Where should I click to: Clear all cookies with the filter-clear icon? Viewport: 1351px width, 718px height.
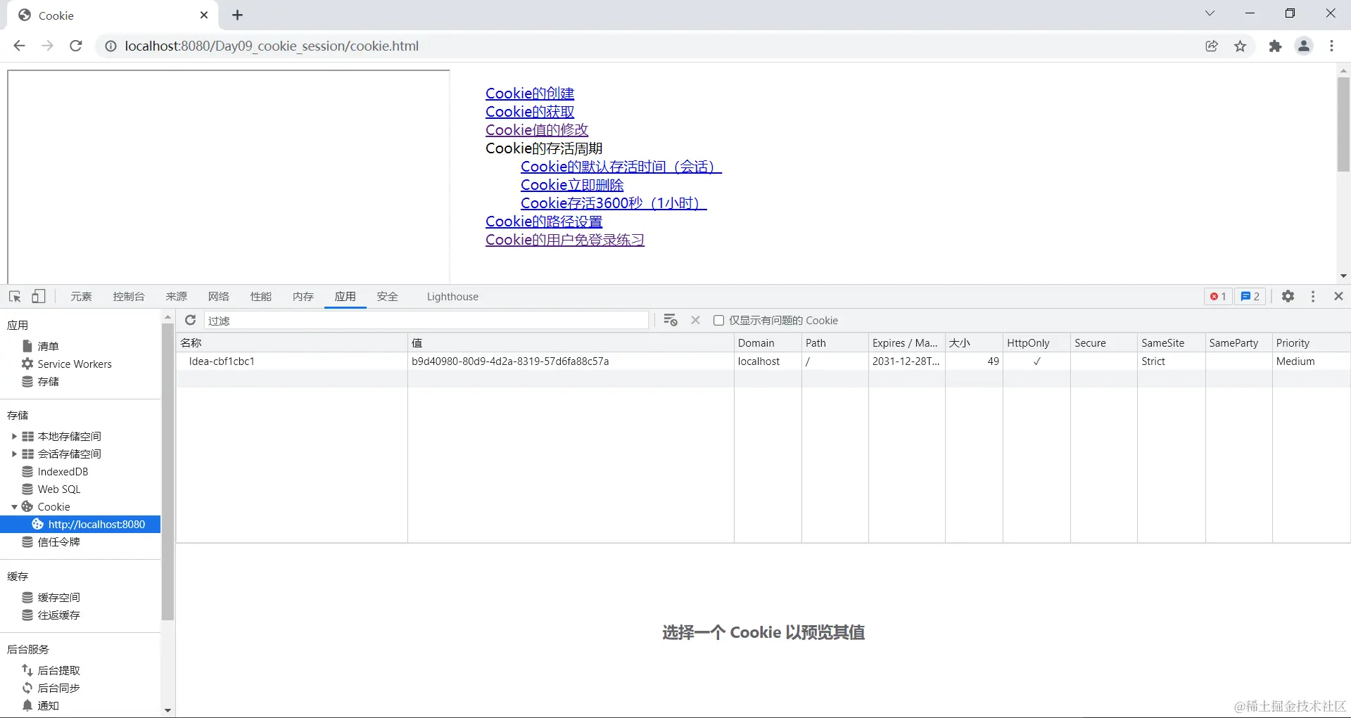(x=671, y=320)
